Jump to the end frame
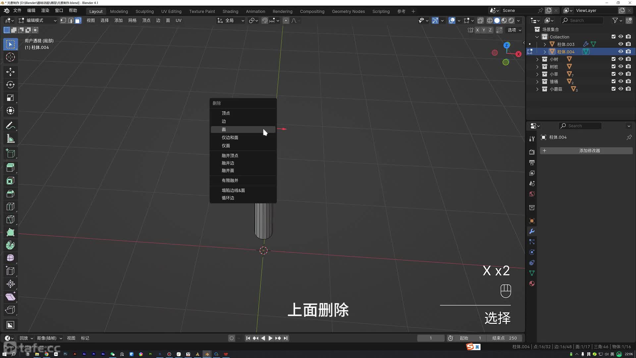The height and width of the screenshot is (358, 636). pos(286,338)
